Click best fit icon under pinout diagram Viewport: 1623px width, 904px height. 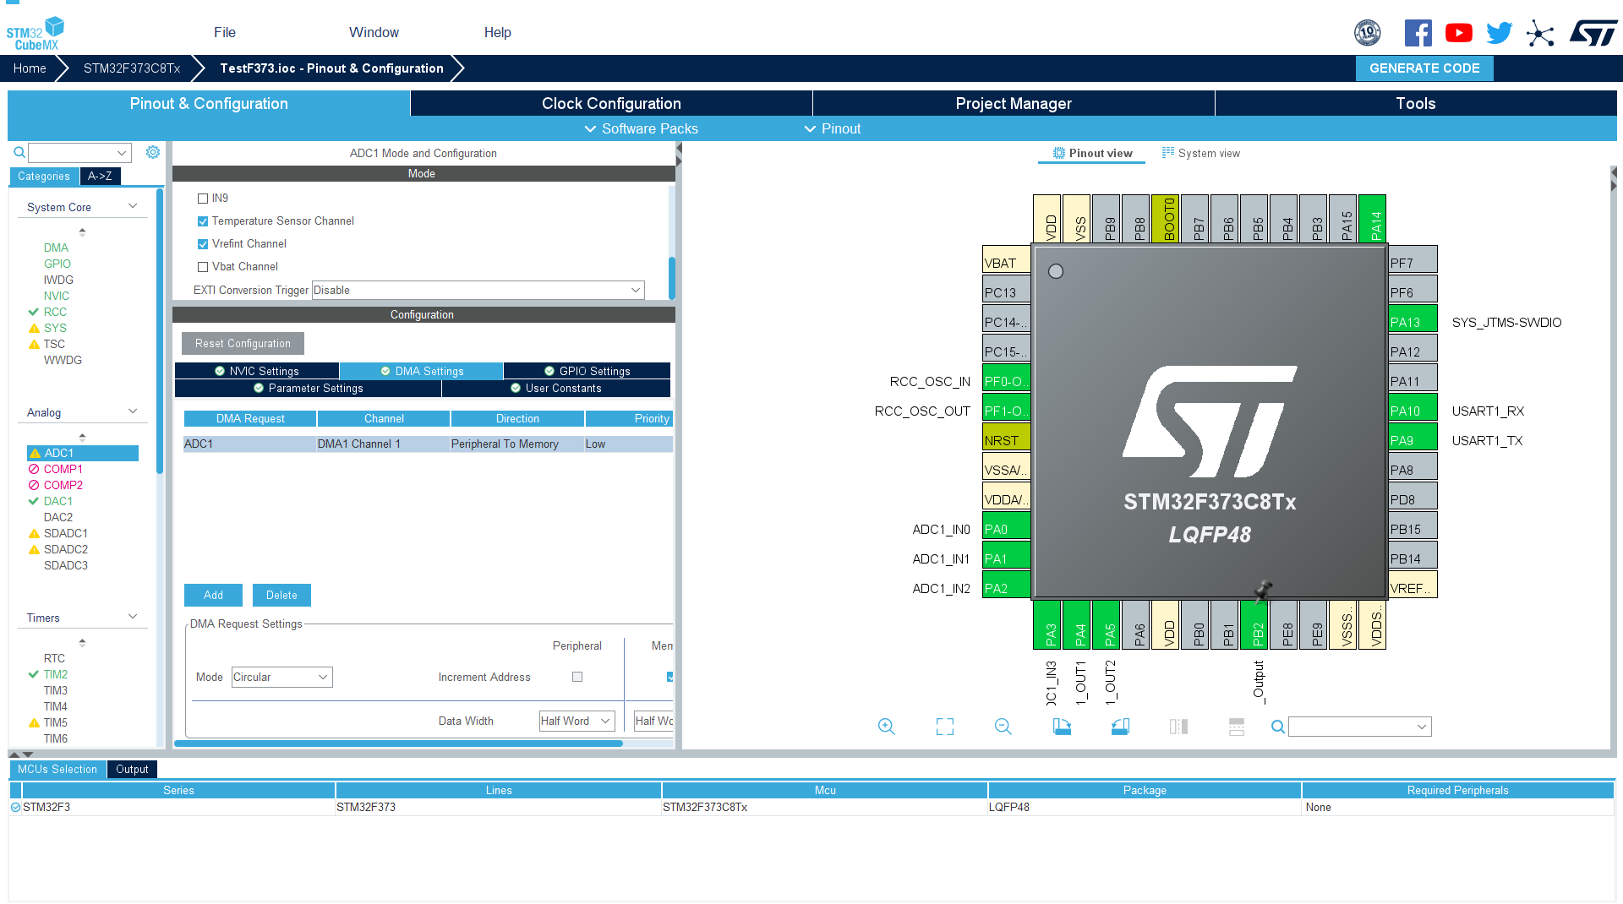pyautogui.click(x=944, y=726)
